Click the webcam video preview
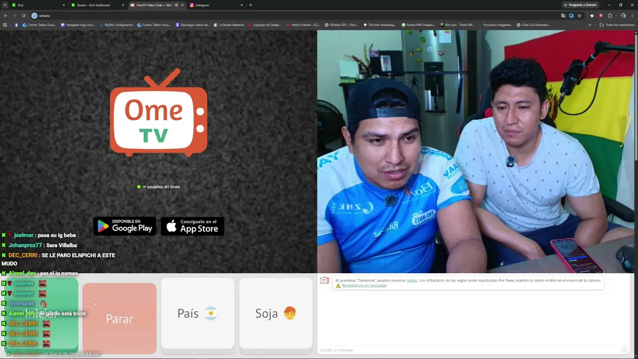This screenshot has width=638, height=359. point(476,152)
